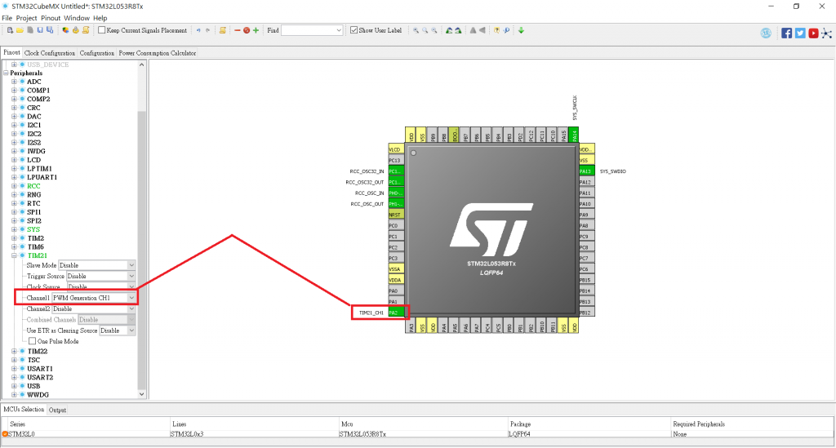
Task: Select SYS in the peripherals tree
Action: tap(33, 229)
